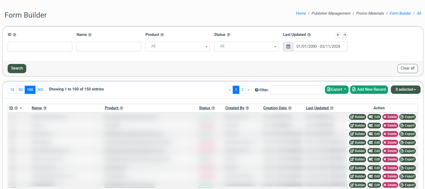This screenshot has width=425, height=189.
Task: Click the right arrow next to Last Updated
Action: click(345, 35)
